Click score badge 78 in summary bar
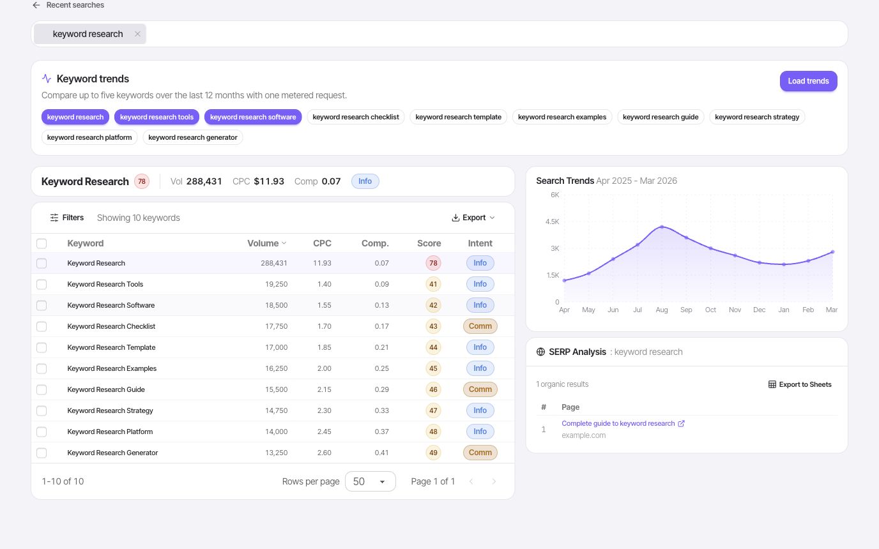 pyautogui.click(x=142, y=181)
